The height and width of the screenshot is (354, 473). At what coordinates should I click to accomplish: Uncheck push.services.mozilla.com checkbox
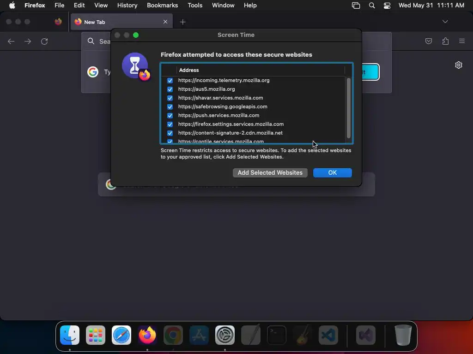coord(170,115)
